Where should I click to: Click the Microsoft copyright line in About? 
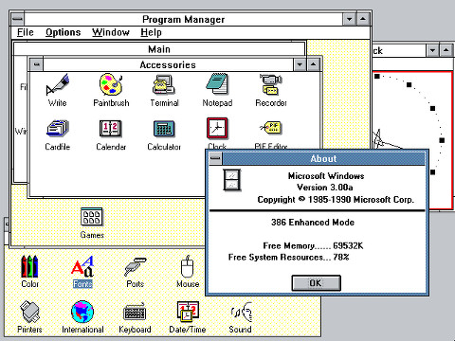336,200
